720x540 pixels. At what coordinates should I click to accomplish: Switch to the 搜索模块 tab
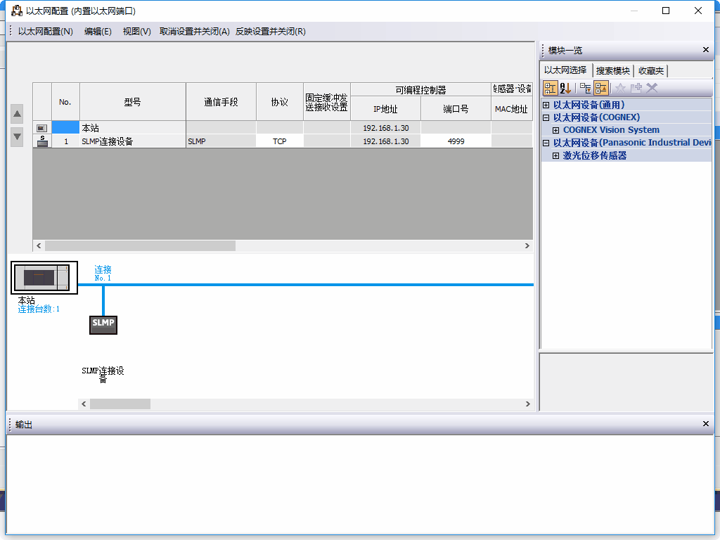pyautogui.click(x=612, y=70)
